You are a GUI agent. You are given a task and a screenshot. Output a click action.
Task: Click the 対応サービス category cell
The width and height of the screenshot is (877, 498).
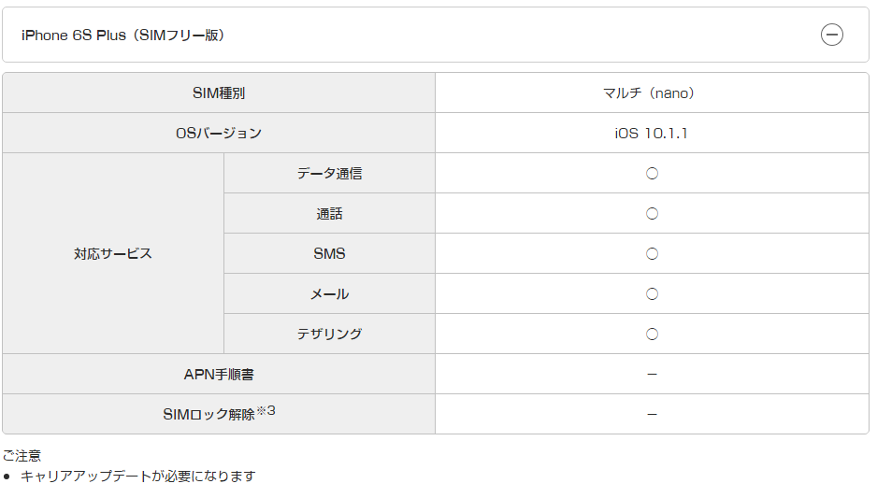click(x=113, y=253)
